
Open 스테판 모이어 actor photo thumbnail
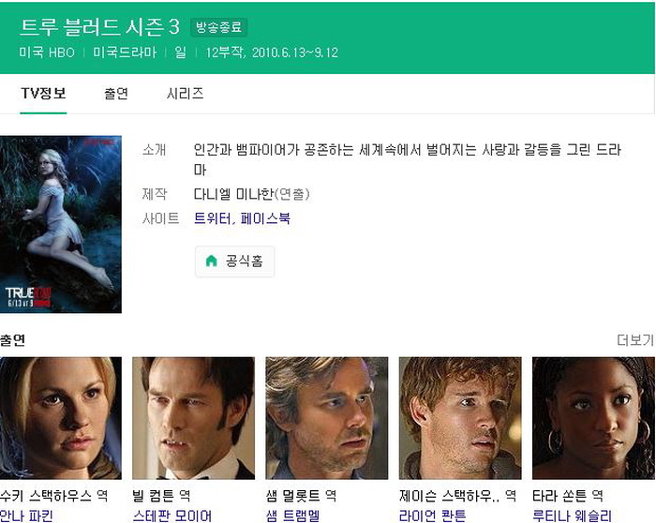pos(193,418)
